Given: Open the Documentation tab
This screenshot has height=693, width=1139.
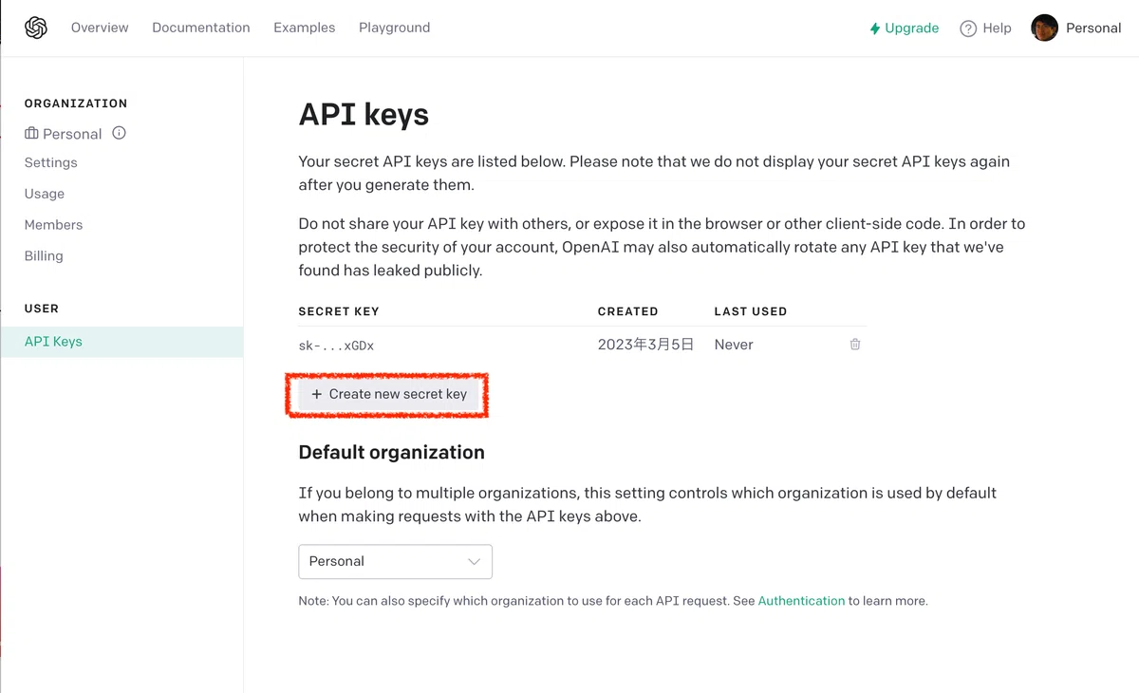Looking at the screenshot, I should coord(201,28).
